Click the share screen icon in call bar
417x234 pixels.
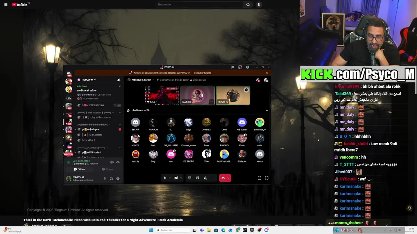190,178
